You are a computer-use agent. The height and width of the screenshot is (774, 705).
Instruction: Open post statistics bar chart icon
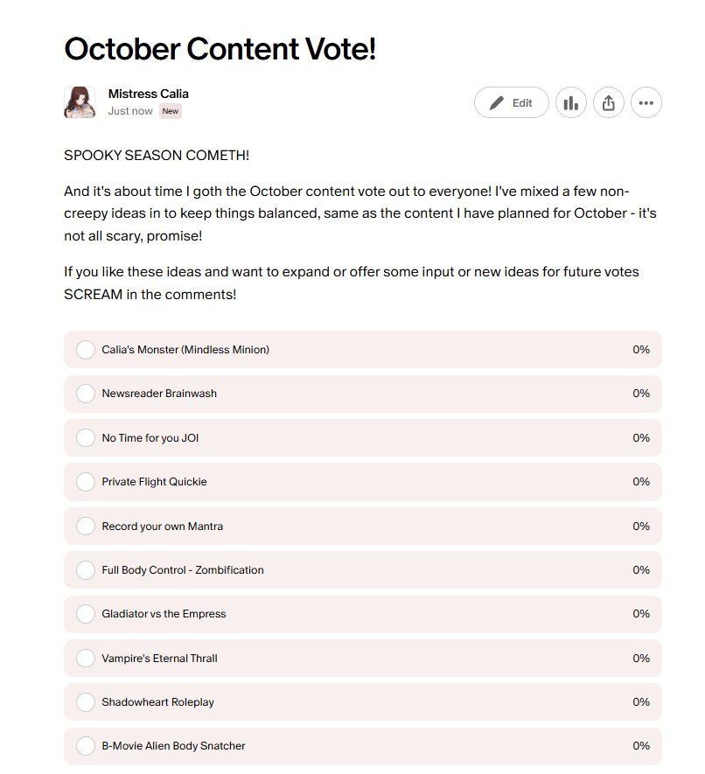(571, 102)
